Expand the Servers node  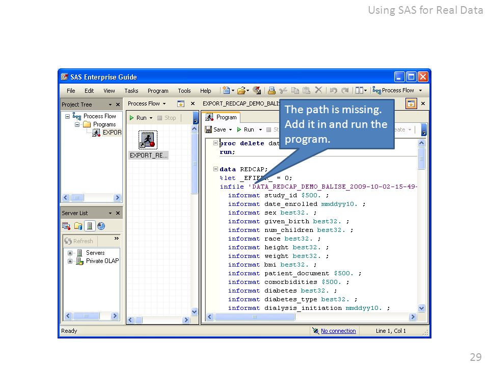(x=70, y=253)
